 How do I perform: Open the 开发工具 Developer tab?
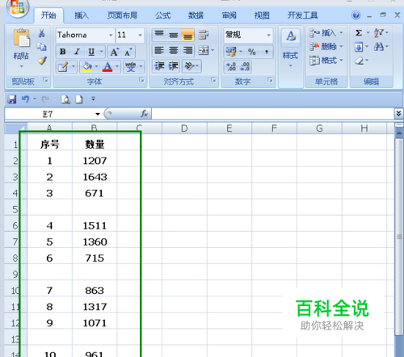(302, 15)
